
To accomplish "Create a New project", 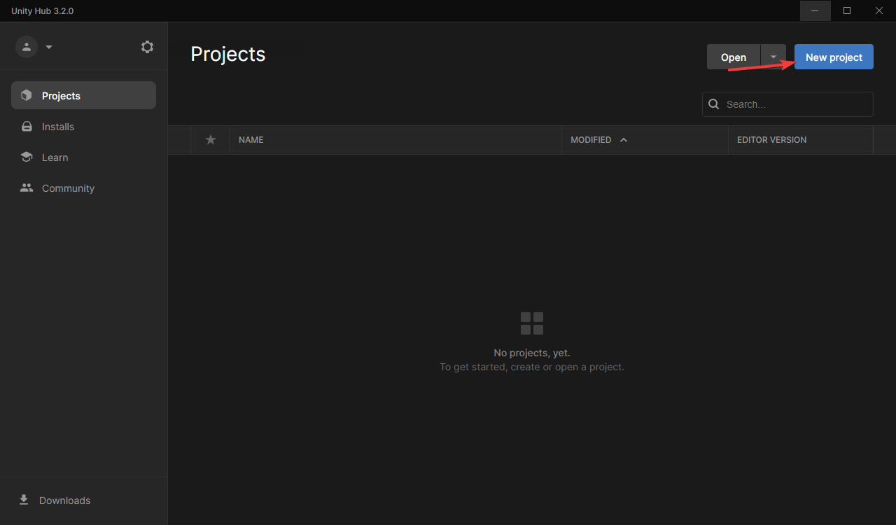I will [x=834, y=57].
